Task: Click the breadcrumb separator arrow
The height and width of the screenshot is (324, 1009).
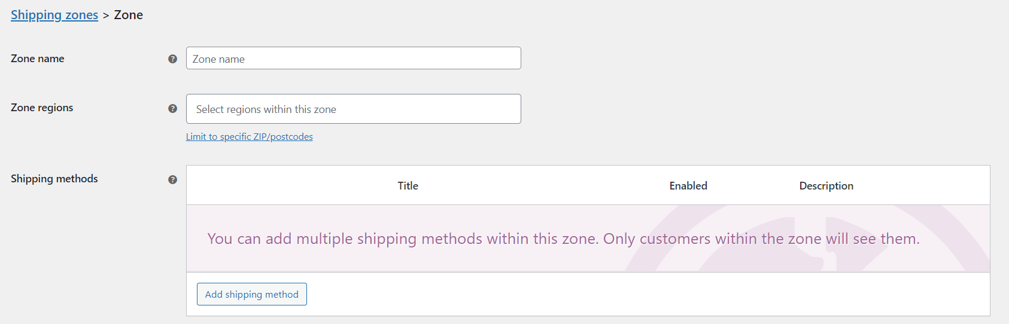Action: [106, 16]
